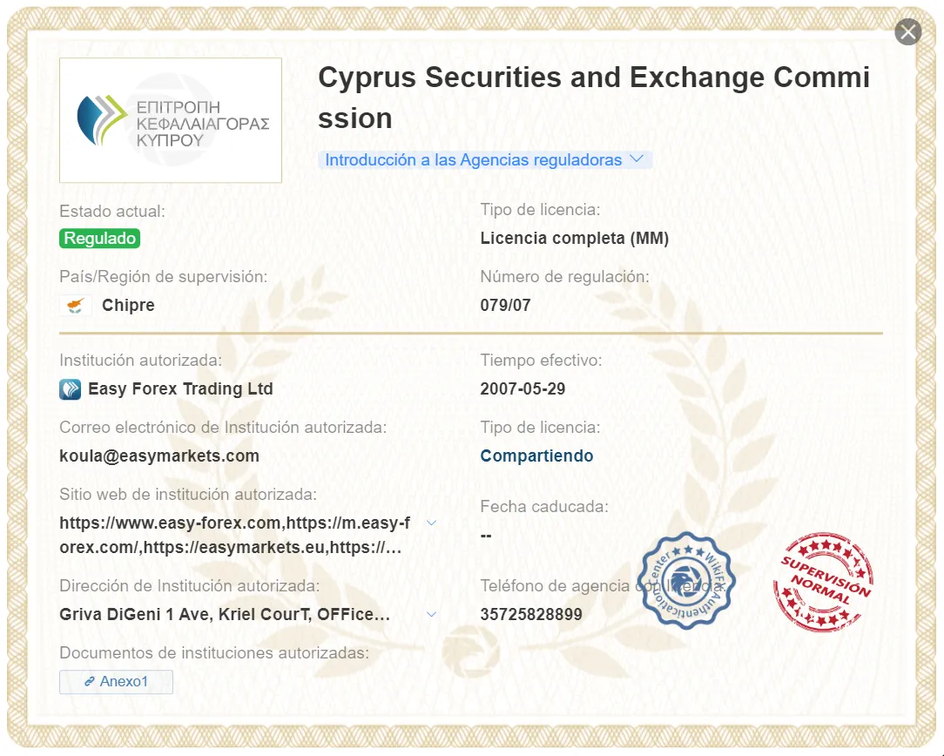
Task: Select the effective date 2007-05-29
Action: pos(523,388)
